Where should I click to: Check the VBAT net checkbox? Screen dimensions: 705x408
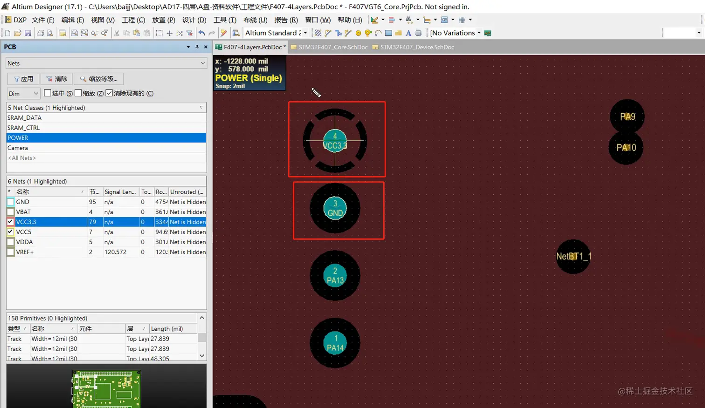(10, 212)
